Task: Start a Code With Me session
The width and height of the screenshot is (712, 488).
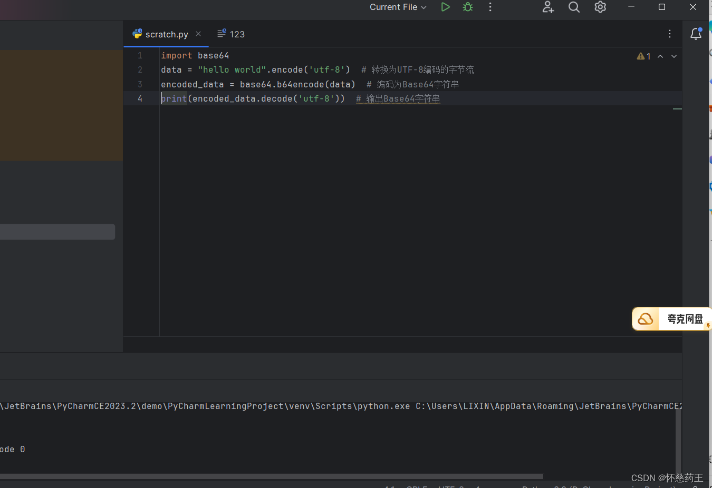Action: pos(547,7)
